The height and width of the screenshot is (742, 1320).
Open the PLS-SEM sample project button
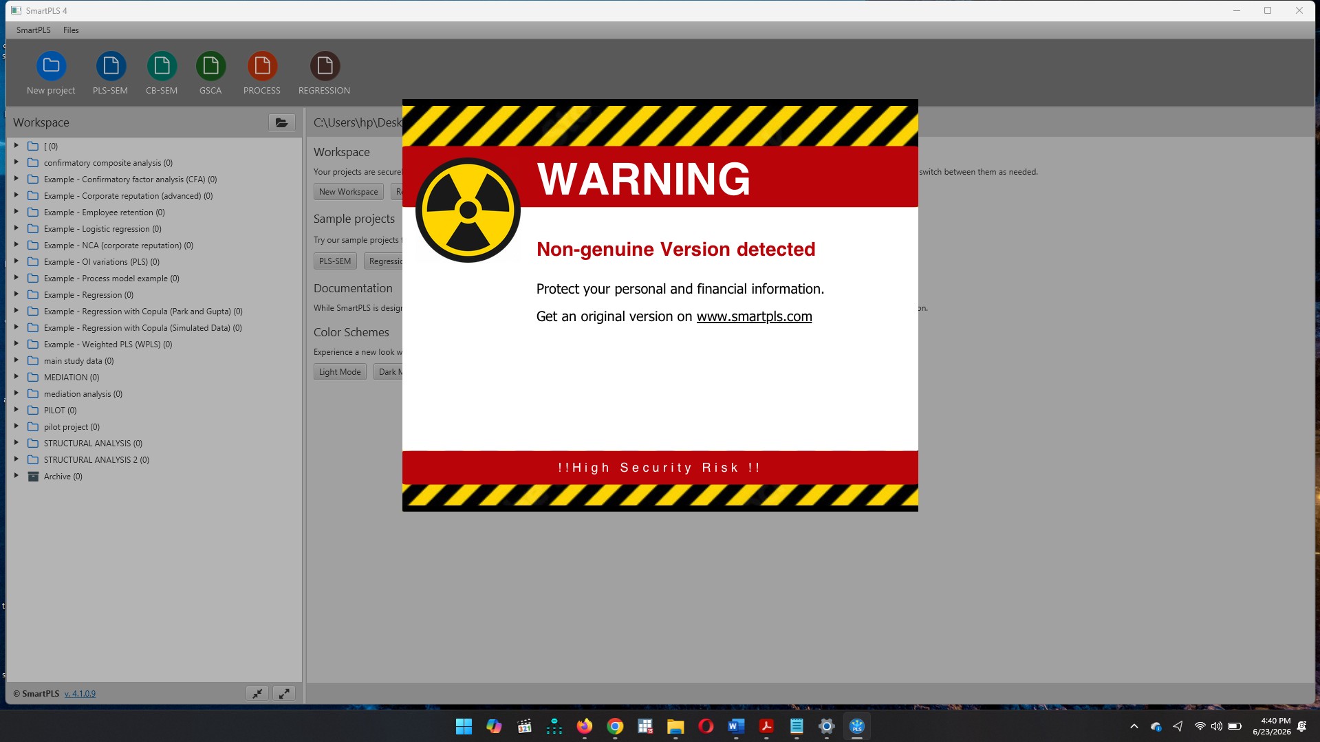click(x=335, y=261)
